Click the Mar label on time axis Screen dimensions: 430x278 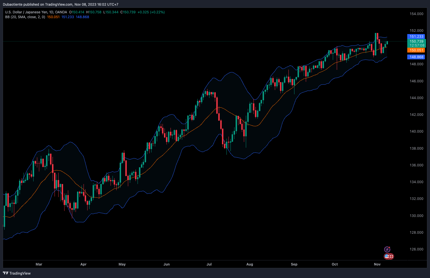pos(39,264)
